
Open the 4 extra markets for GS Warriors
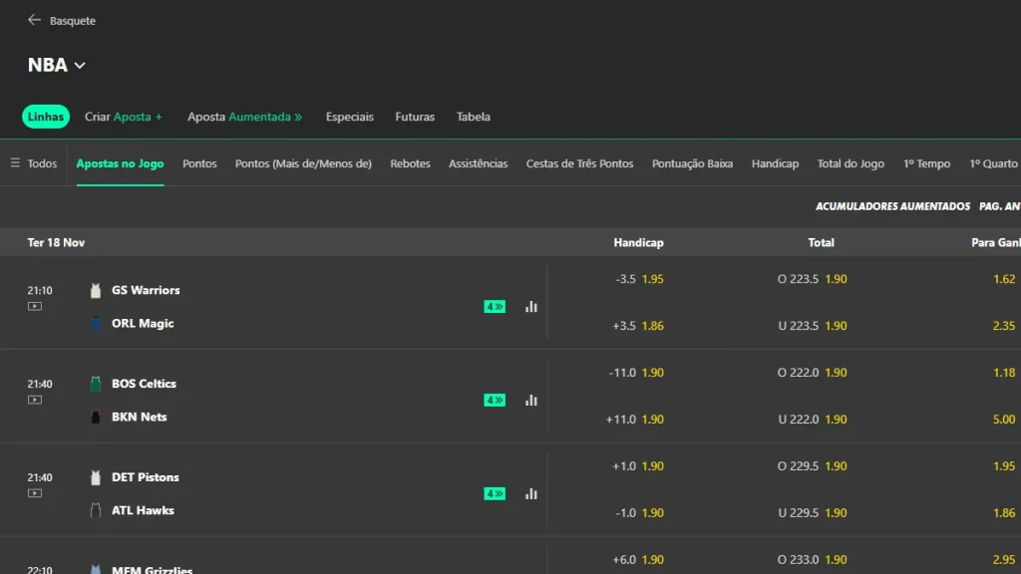coord(494,306)
